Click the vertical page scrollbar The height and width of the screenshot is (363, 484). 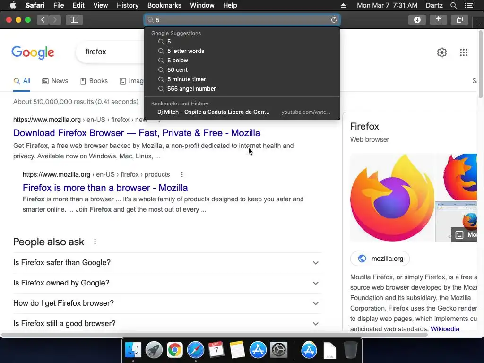pos(480,65)
